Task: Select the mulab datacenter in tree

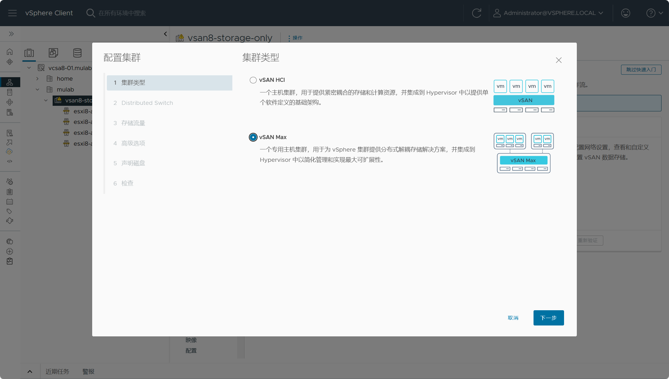Action: tap(65, 90)
